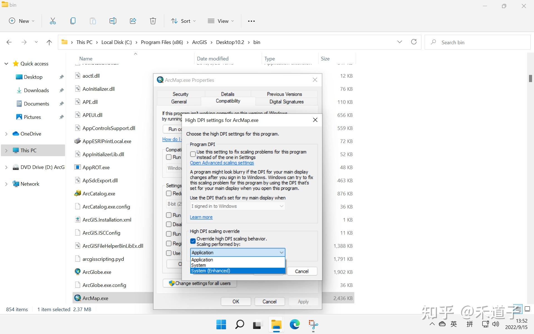Open the three-dots See more menu
The height and width of the screenshot is (334, 534).
tap(251, 21)
